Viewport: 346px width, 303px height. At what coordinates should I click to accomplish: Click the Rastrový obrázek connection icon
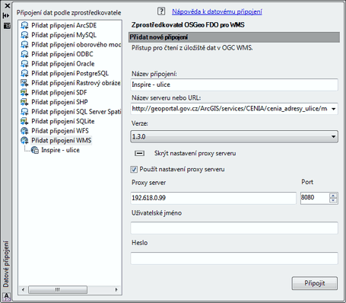24,83
